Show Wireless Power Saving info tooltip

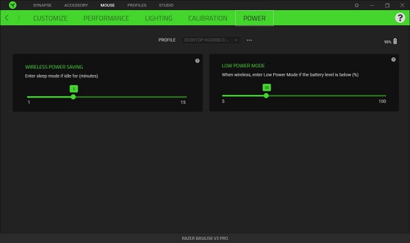[x=197, y=61]
